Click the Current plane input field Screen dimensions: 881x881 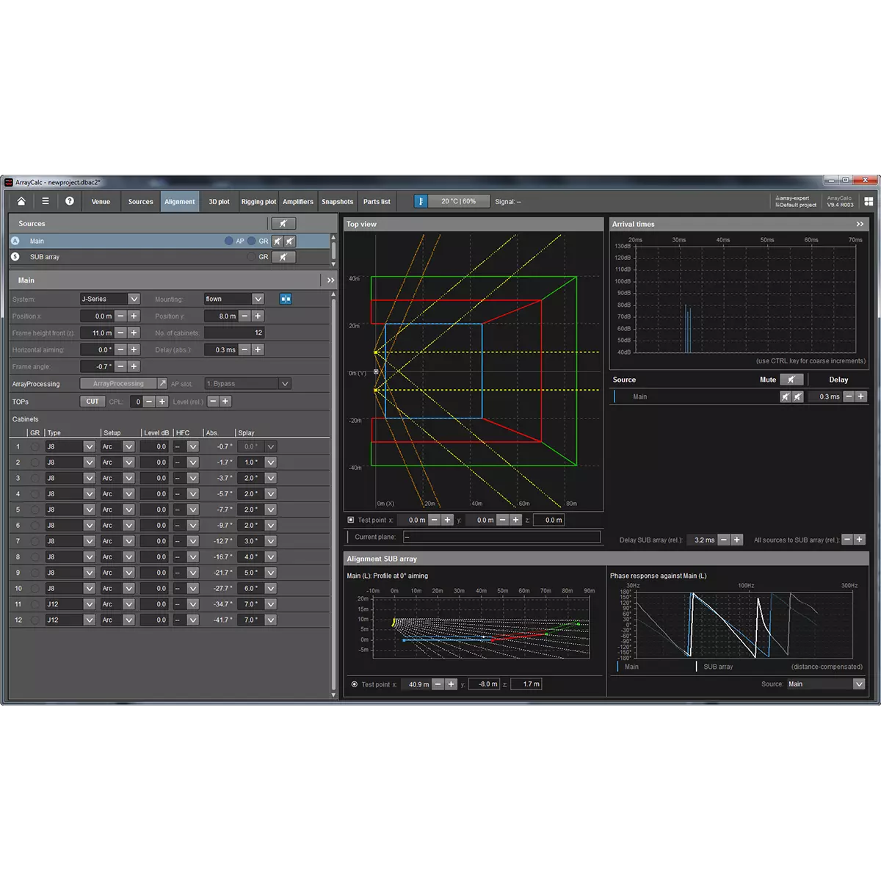click(x=501, y=537)
